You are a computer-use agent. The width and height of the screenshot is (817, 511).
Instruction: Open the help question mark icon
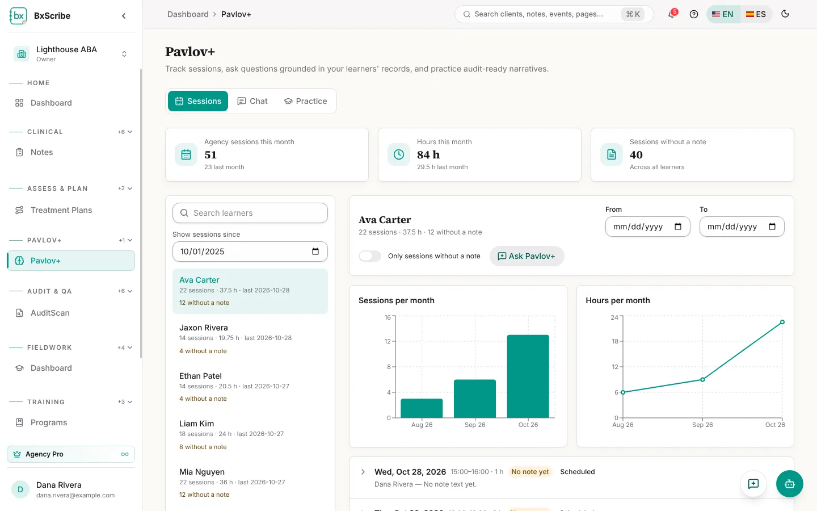click(693, 14)
